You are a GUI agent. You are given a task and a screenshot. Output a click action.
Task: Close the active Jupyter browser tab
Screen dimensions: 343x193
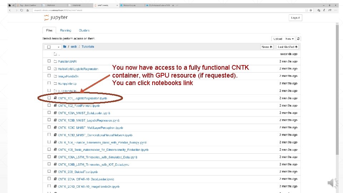point(117,5)
